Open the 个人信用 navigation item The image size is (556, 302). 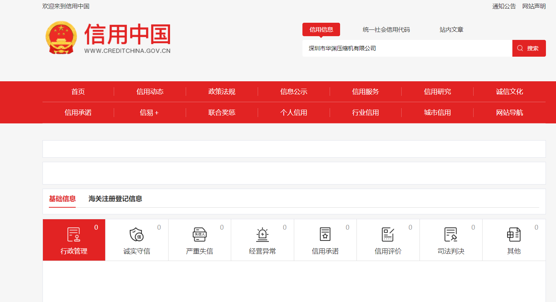click(294, 113)
